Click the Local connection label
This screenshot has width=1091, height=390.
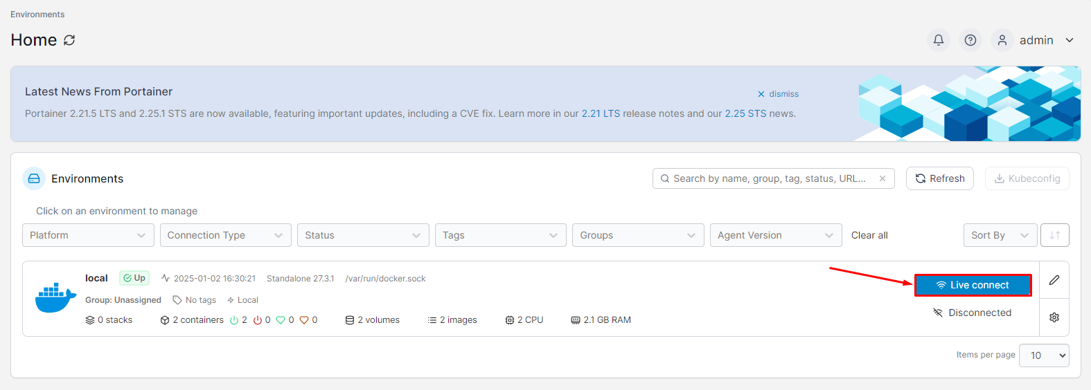click(242, 300)
